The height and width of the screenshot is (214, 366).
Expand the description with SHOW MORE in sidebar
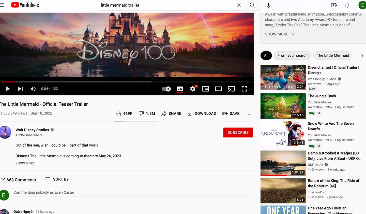pos(277,34)
